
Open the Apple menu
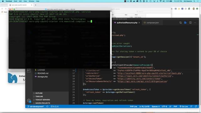(3, 1)
